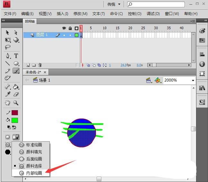Show all layers as outlines

76,28
